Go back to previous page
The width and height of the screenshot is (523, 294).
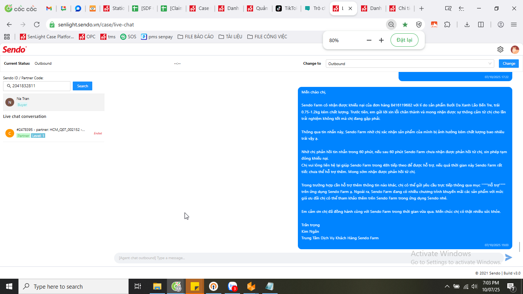point(9,24)
